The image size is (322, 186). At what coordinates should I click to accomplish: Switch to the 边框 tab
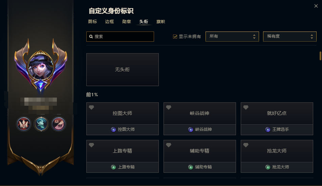click(109, 22)
